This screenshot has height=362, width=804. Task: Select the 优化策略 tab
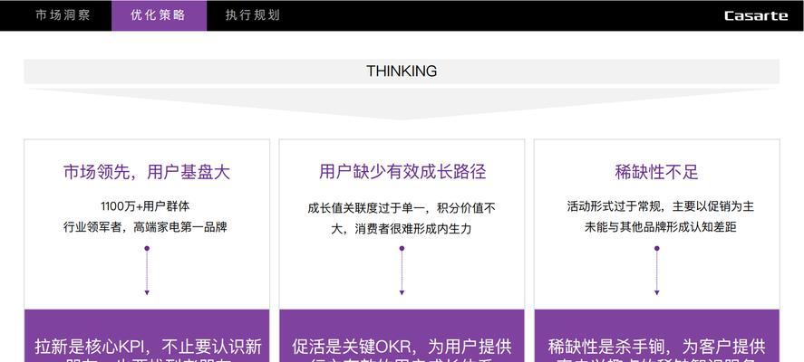(159, 15)
